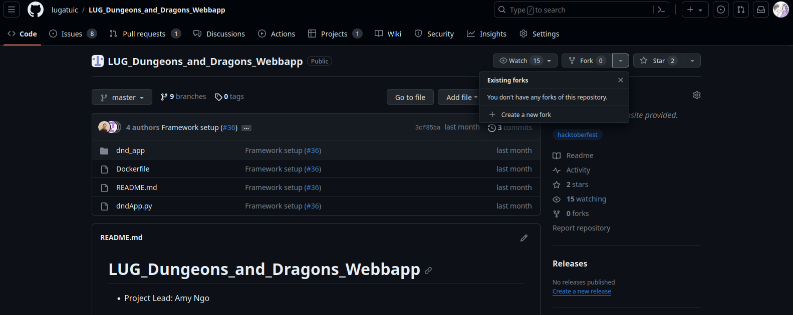Close the Existing forks popup
The width and height of the screenshot is (793, 315).
tap(621, 80)
